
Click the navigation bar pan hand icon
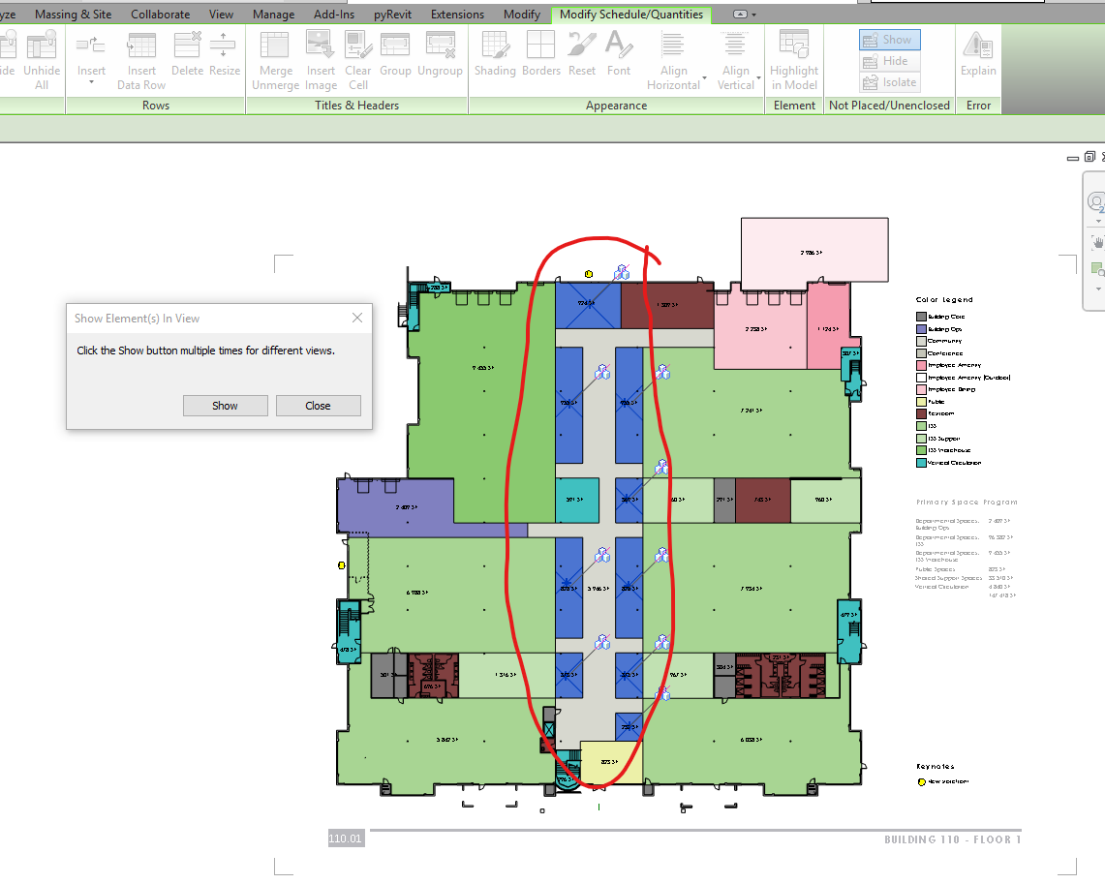point(1098,242)
